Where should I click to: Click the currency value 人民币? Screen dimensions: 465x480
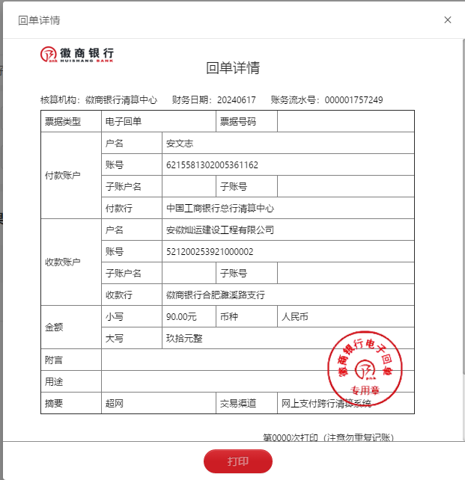[295, 317]
